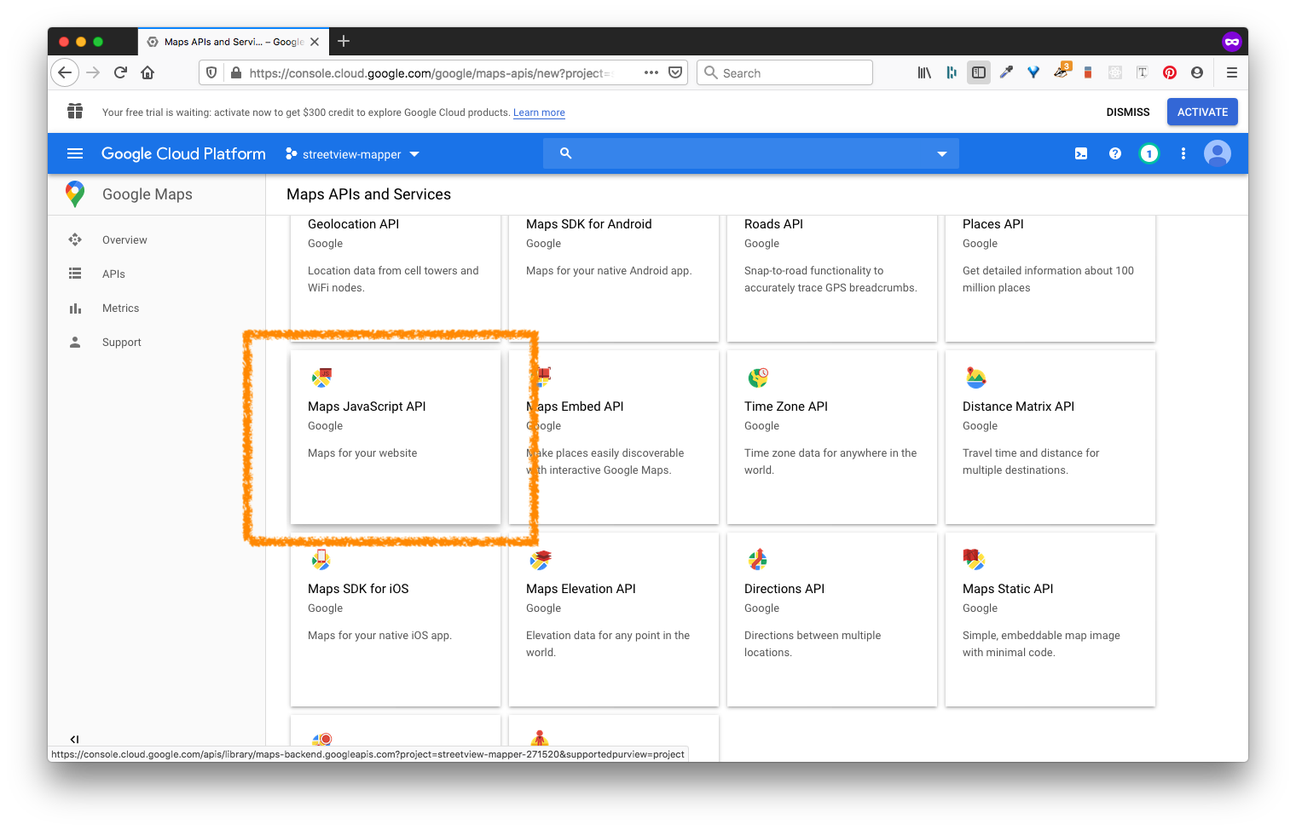This screenshot has width=1296, height=830.
Task: Click the gift icon in trial banner
Action: click(x=75, y=112)
